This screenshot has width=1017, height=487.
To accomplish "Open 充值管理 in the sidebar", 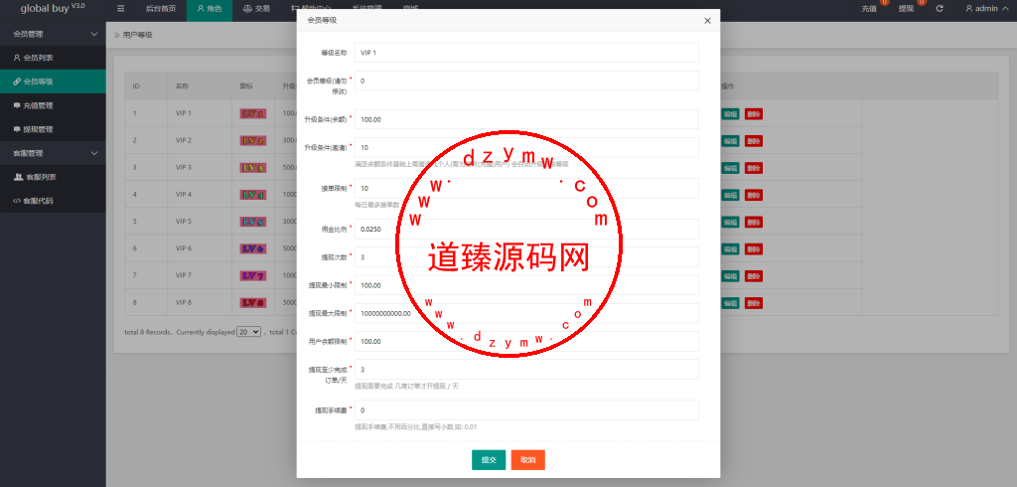I will pos(53,105).
